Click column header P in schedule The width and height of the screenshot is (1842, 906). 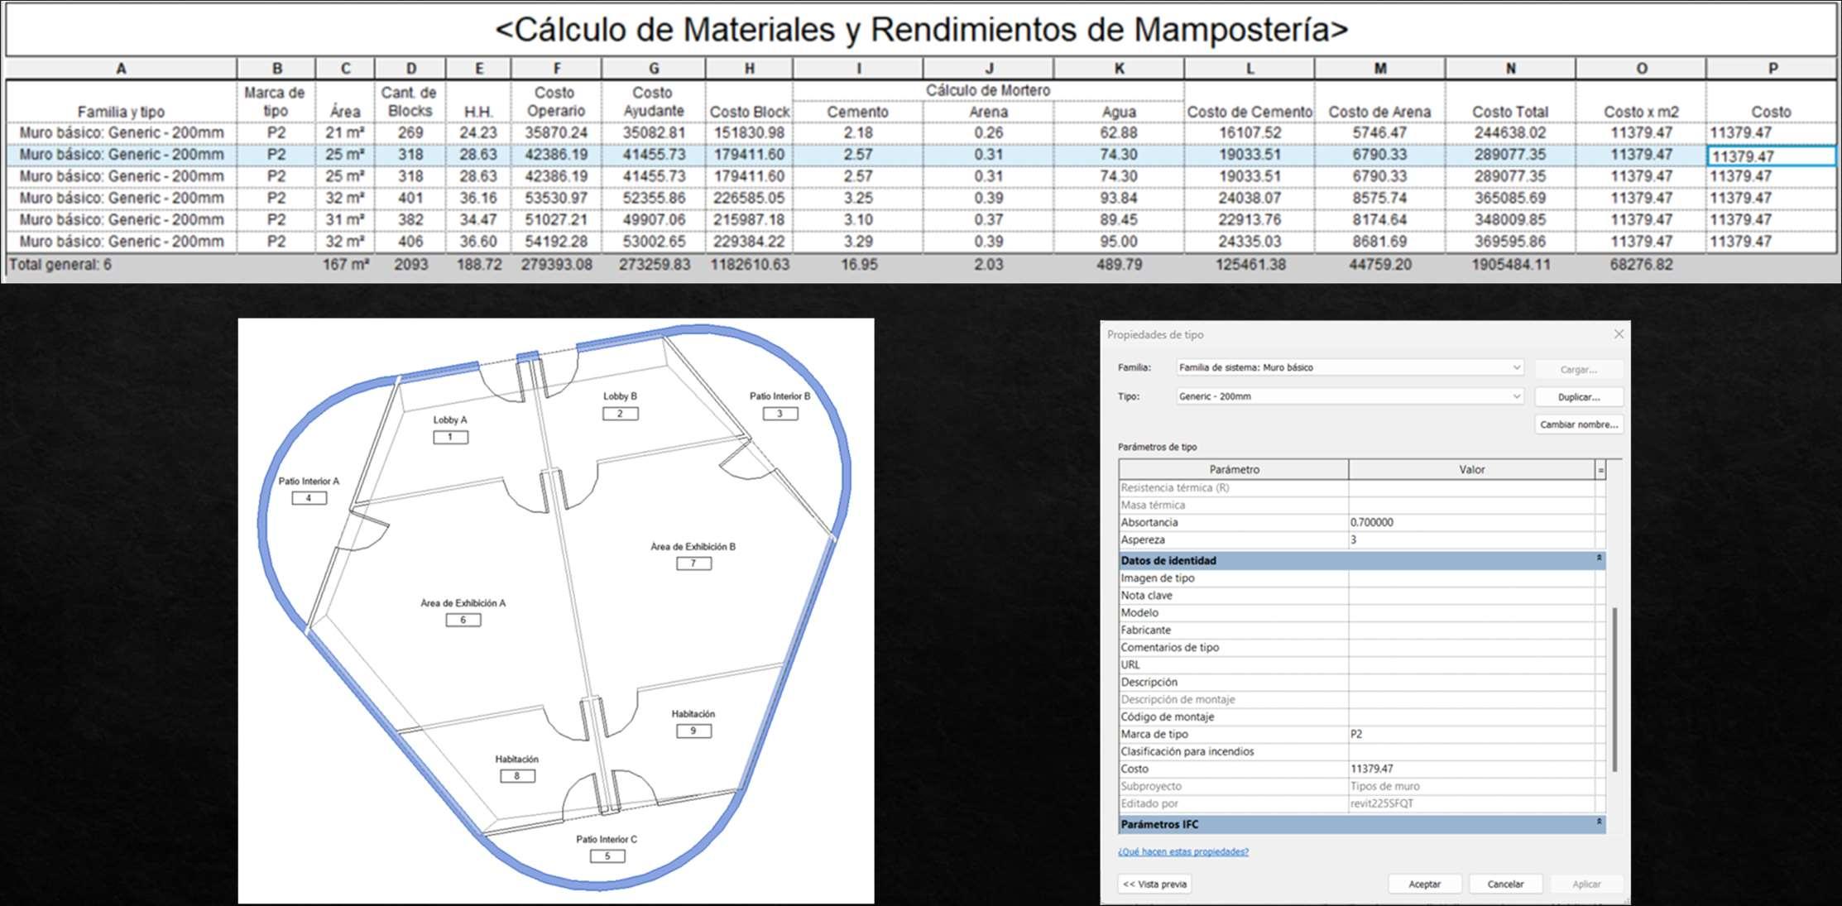pos(1772,69)
